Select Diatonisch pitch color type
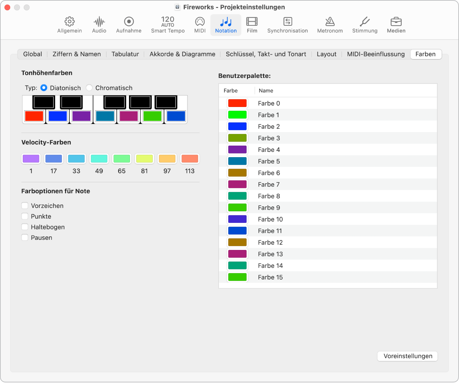Screen dimensions: 459x383 44,88
